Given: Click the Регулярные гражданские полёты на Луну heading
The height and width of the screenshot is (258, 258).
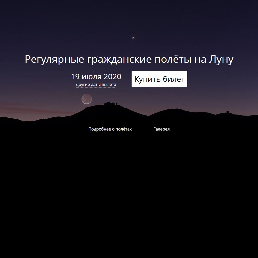Looking at the screenshot, I should coord(129,59).
